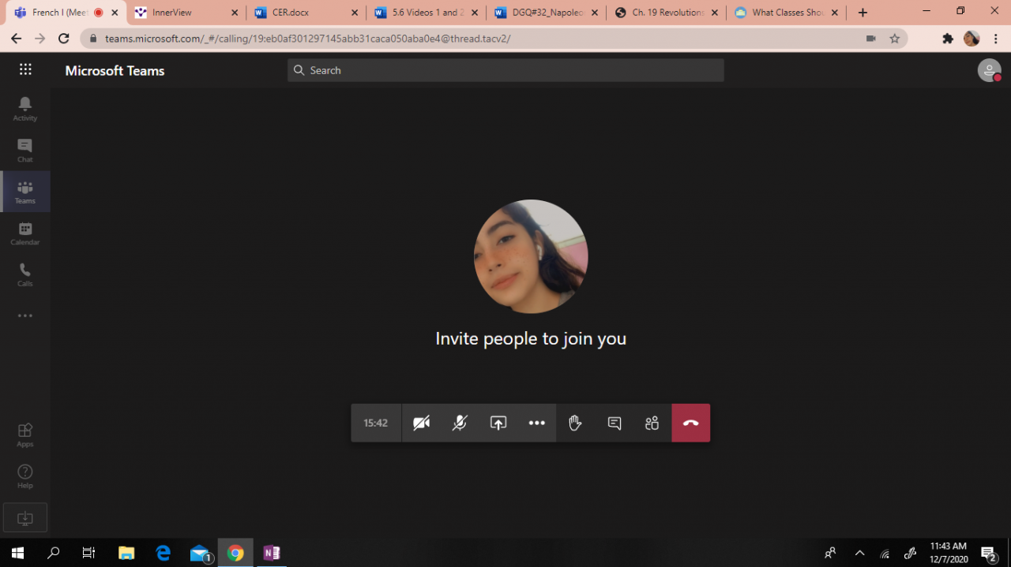Click the participant profile picture
1011x567 pixels.
tap(531, 256)
